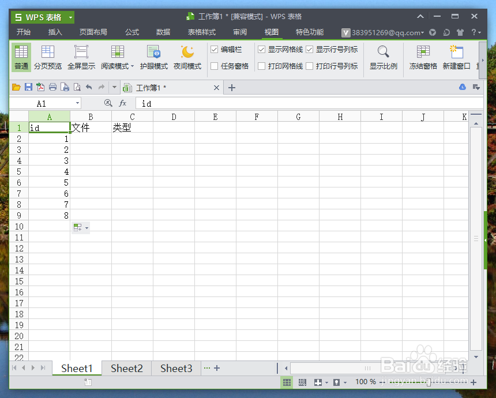Select the Sheet2 tab
This screenshot has width=496, height=398.
click(126, 368)
